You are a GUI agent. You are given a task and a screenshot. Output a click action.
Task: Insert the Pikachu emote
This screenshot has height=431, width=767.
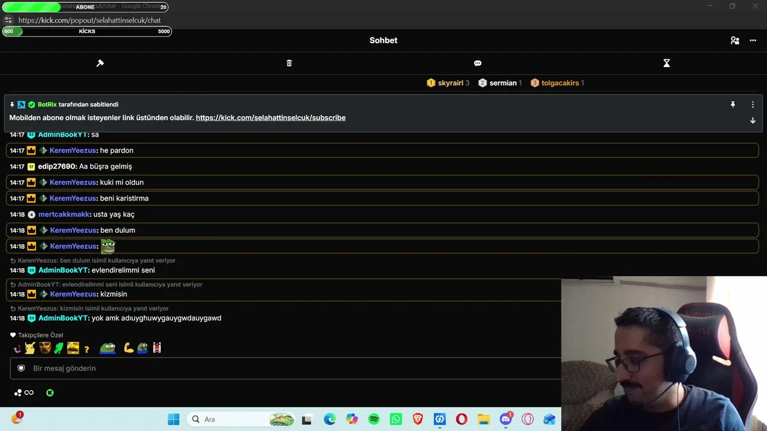(29, 348)
